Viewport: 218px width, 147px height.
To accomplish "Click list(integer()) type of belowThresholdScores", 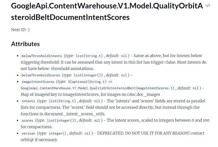I will pos(88,75).
